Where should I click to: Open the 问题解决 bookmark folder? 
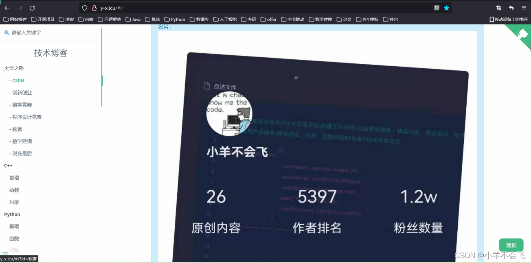[110, 19]
